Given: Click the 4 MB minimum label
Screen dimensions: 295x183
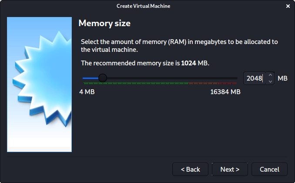Looking at the screenshot, I should (87, 92).
